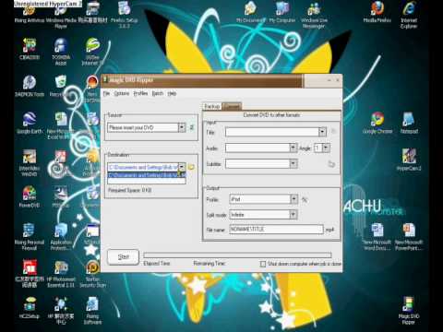Collapse the Destination path dropdown
The height and width of the screenshot is (332, 443).
point(182,167)
